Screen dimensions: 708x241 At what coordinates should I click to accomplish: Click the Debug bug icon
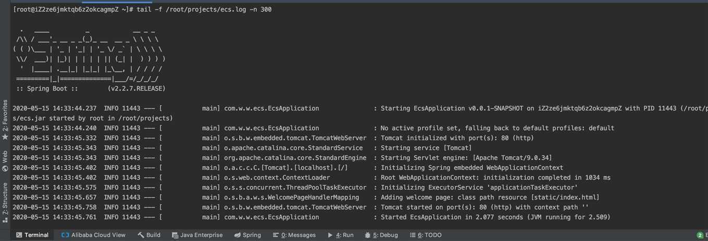(x=368, y=235)
